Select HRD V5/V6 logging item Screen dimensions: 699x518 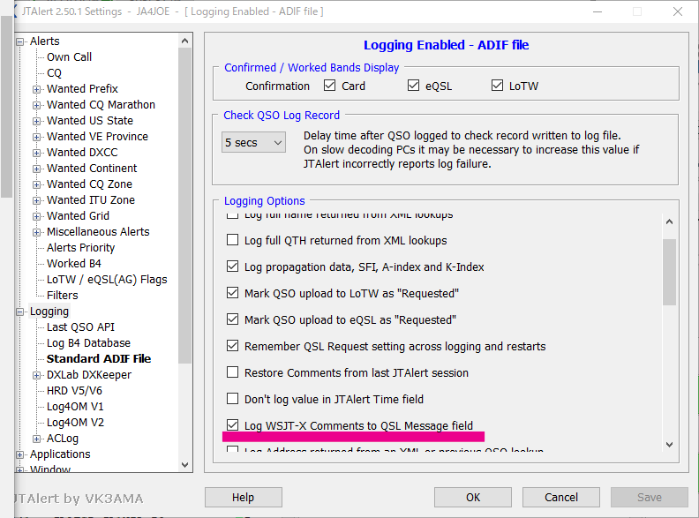click(x=74, y=391)
